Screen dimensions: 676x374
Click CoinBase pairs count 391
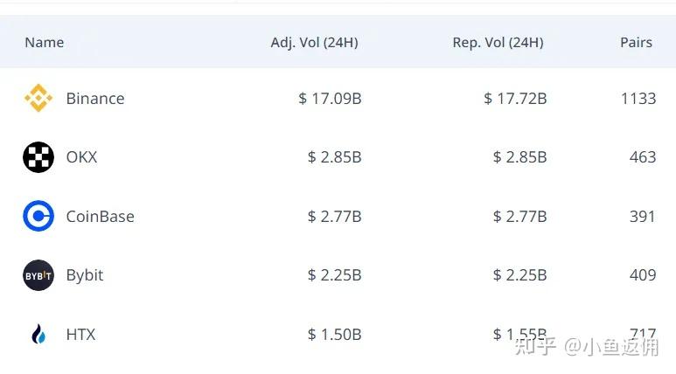tap(642, 216)
